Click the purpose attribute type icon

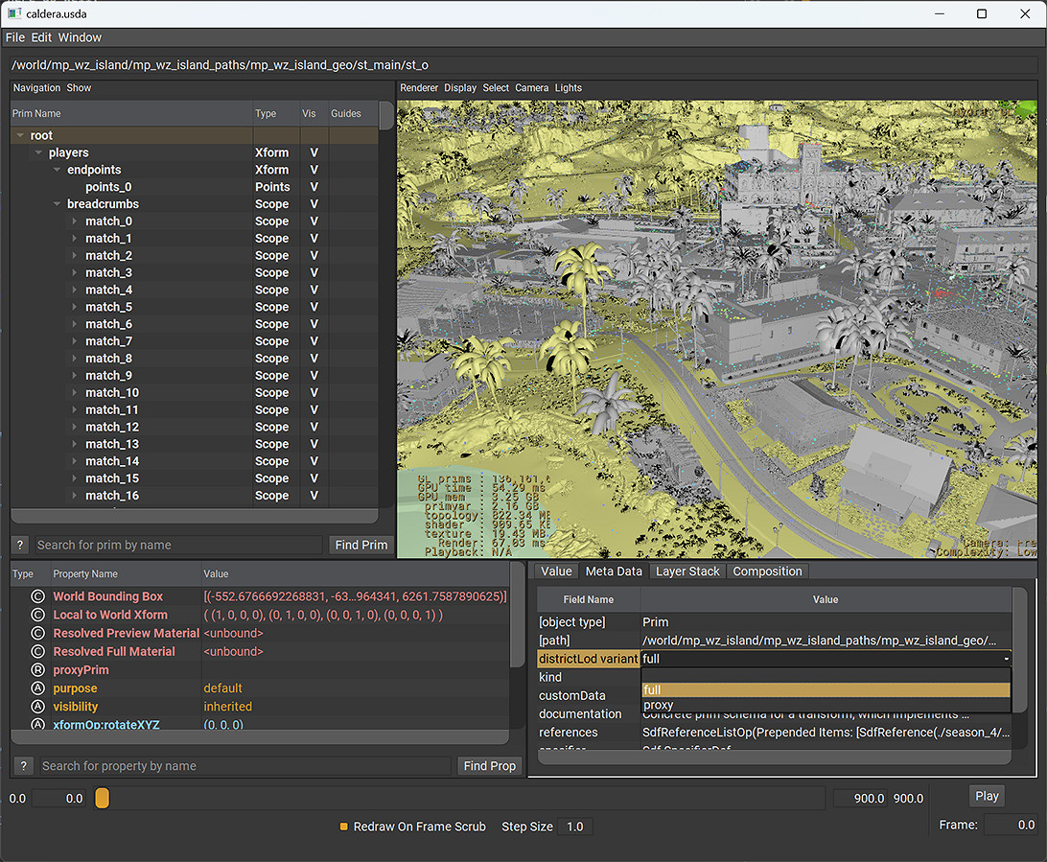pyautogui.click(x=37, y=688)
